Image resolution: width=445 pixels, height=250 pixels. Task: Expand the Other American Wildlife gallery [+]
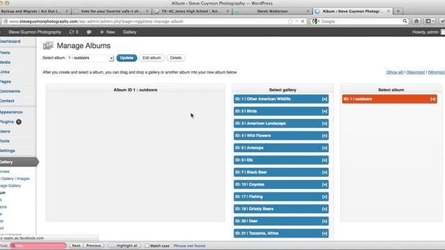[x=325, y=99]
